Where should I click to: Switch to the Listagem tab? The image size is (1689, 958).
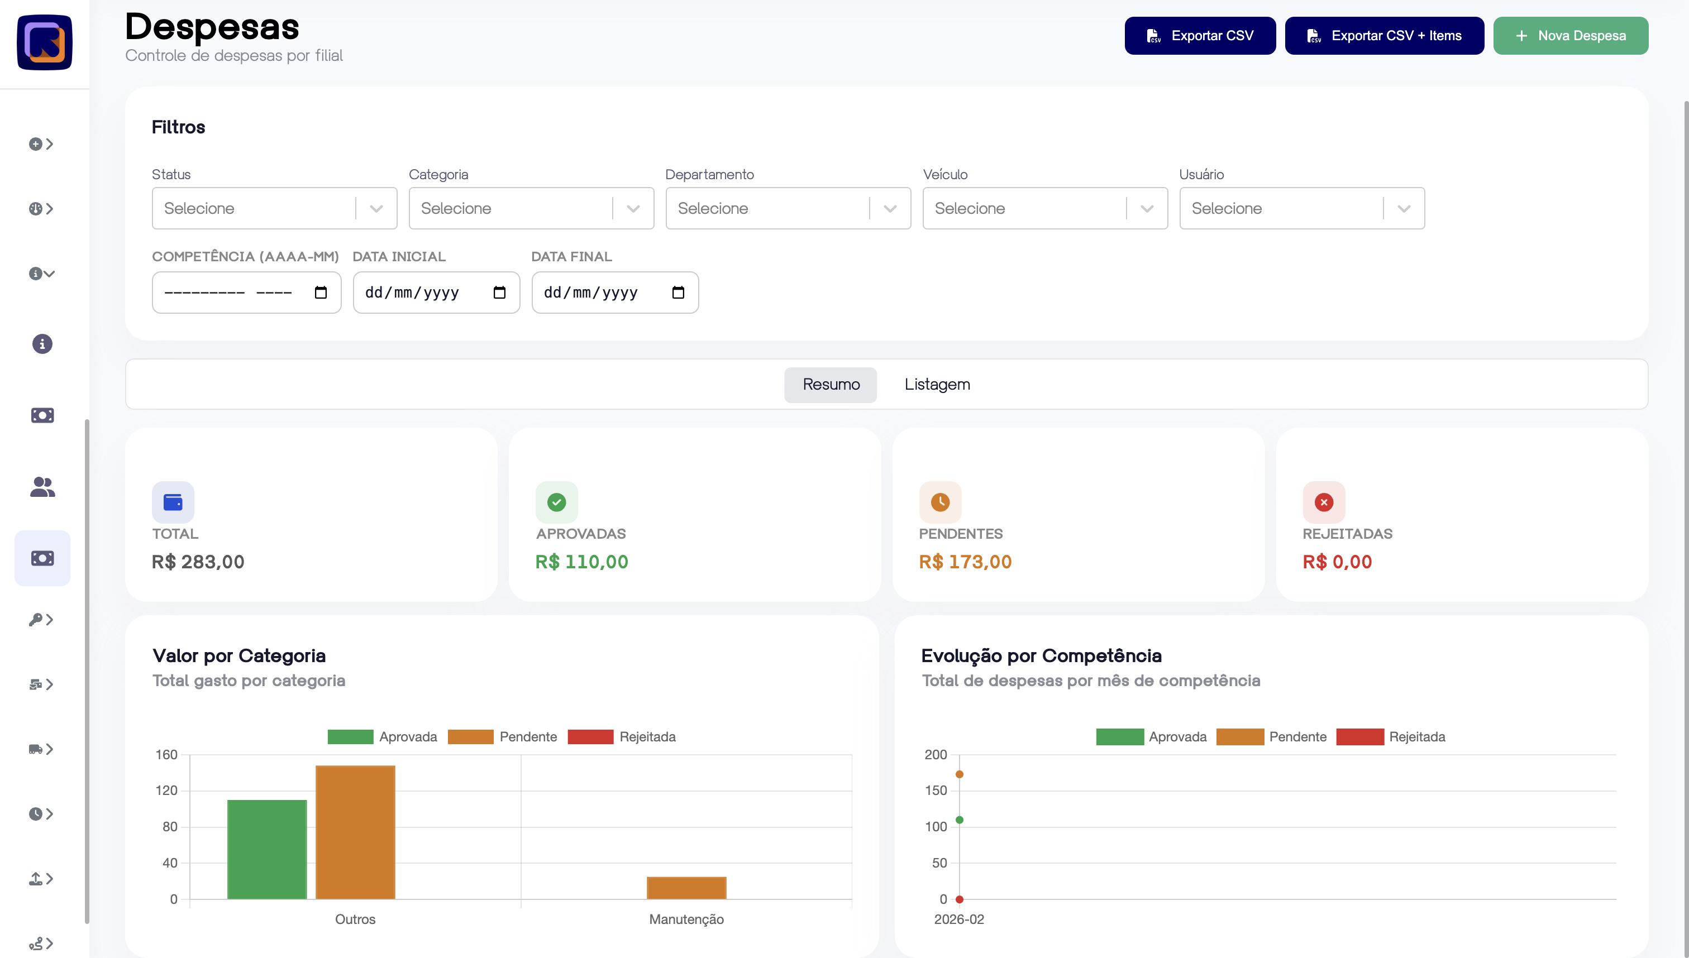tap(937, 384)
